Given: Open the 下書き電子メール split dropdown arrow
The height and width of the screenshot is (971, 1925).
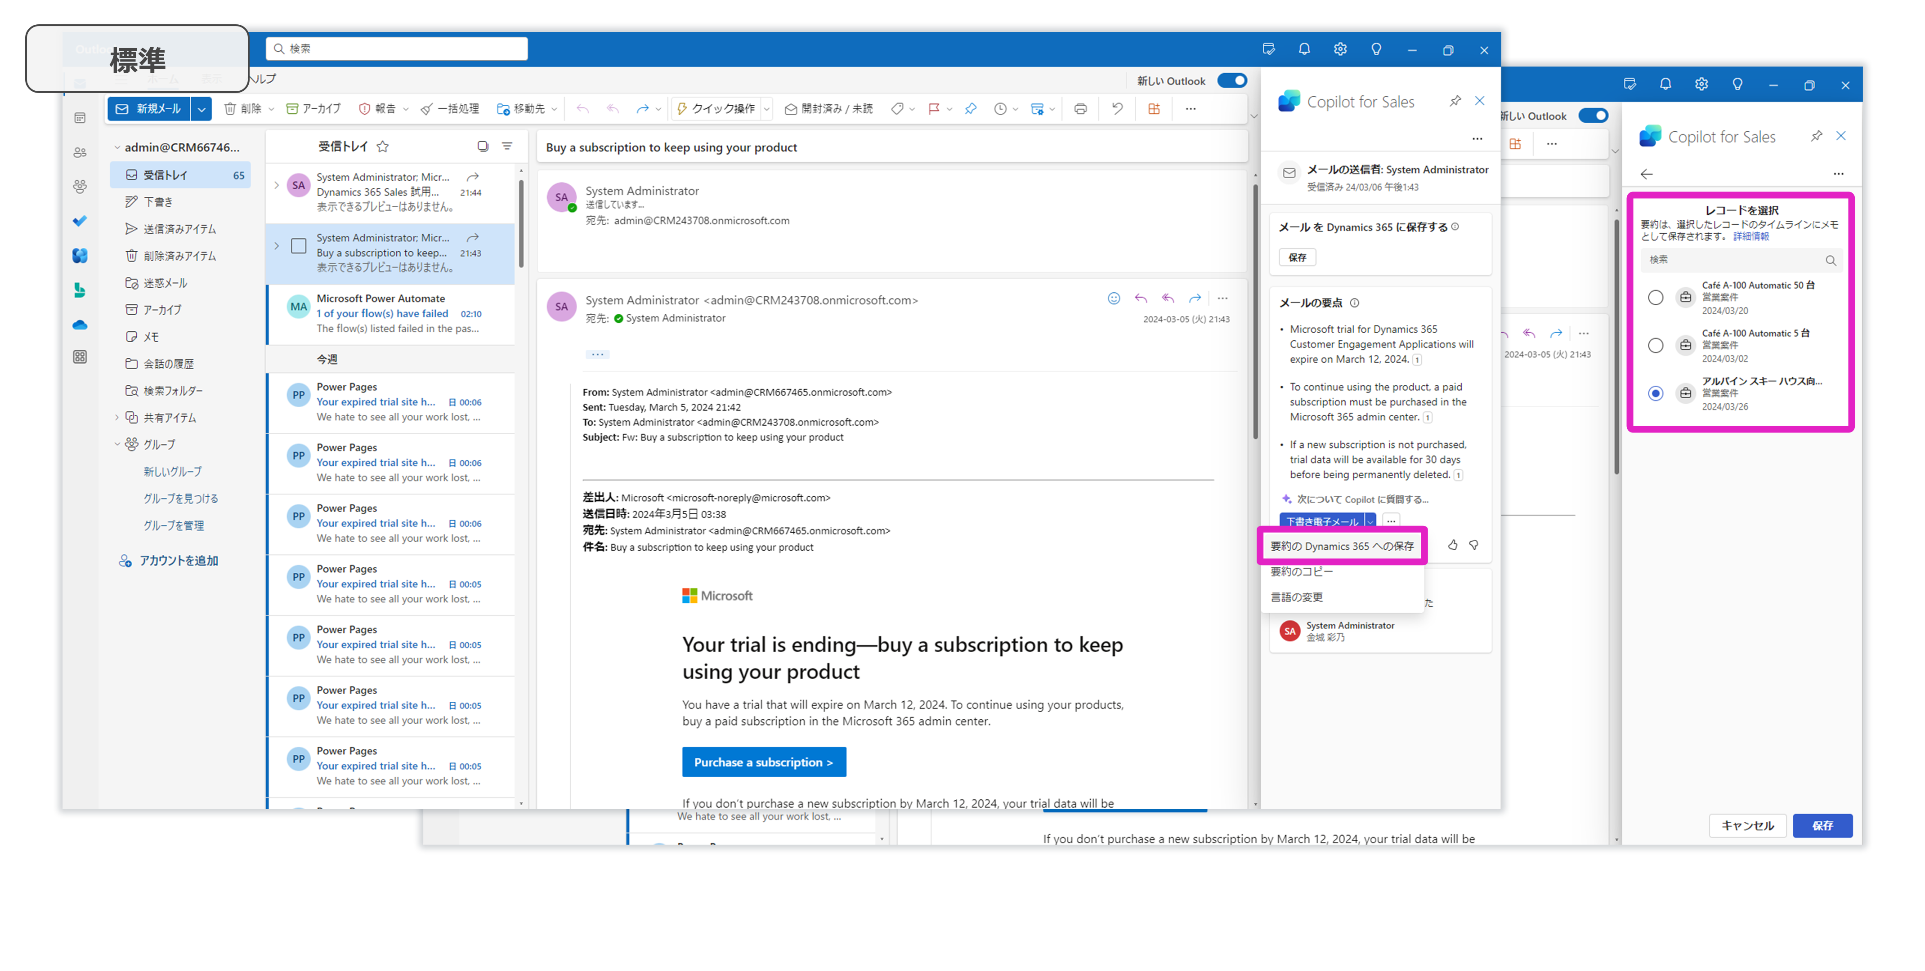Looking at the screenshot, I should [1370, 521].
